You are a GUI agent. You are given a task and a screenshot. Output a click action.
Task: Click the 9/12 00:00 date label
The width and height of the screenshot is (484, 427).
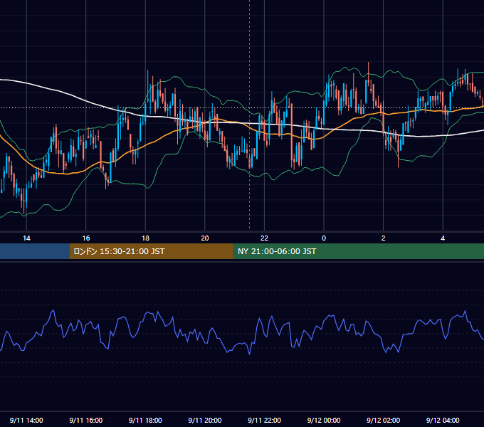click(324, 420)
